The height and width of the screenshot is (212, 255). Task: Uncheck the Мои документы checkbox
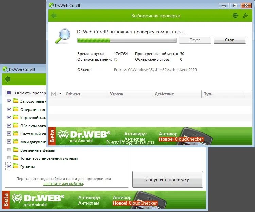(x=9, y=141)
